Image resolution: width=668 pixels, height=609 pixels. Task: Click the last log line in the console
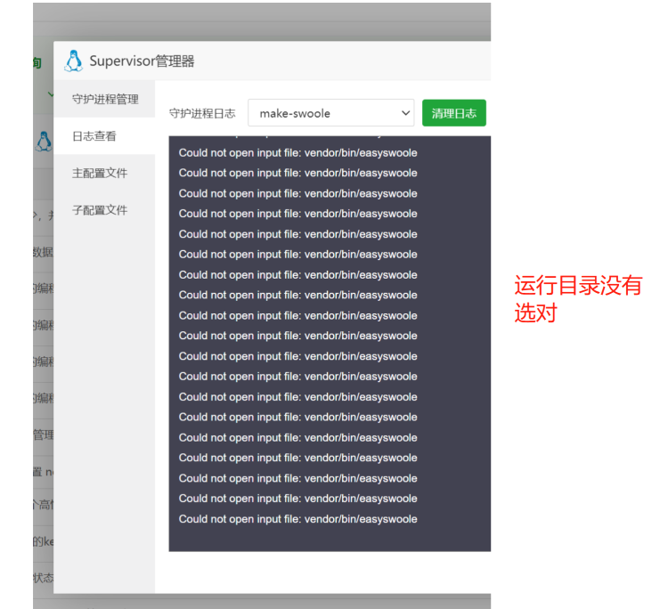point(297,519)
